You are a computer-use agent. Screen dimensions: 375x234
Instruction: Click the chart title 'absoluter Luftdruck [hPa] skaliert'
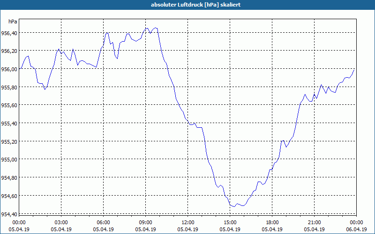click(195, 5)
